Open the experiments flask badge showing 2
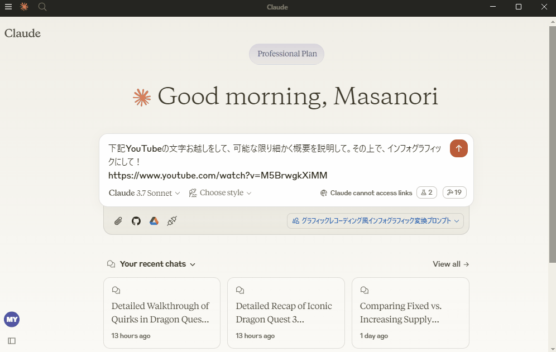Screen dimensions: 556x352 [426, 192]
